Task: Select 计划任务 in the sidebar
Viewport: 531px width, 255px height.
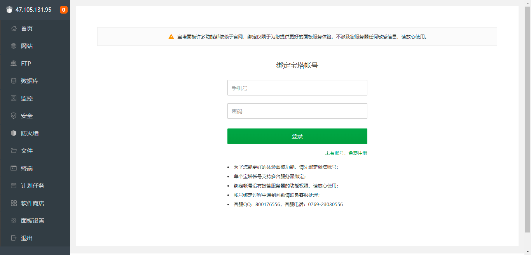Action: 35,186
